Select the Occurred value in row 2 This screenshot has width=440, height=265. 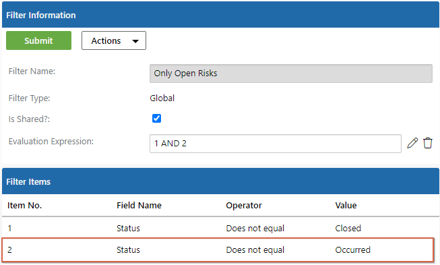pyautogui.click(x=353, y=250)
